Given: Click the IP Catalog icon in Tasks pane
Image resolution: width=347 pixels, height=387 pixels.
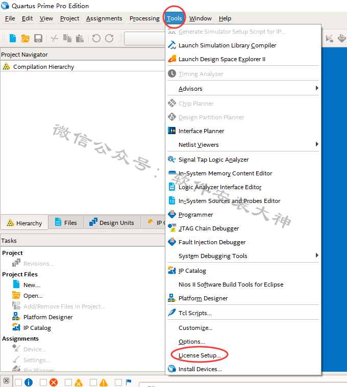Looking at the screenshot, I should click(16, 327).
